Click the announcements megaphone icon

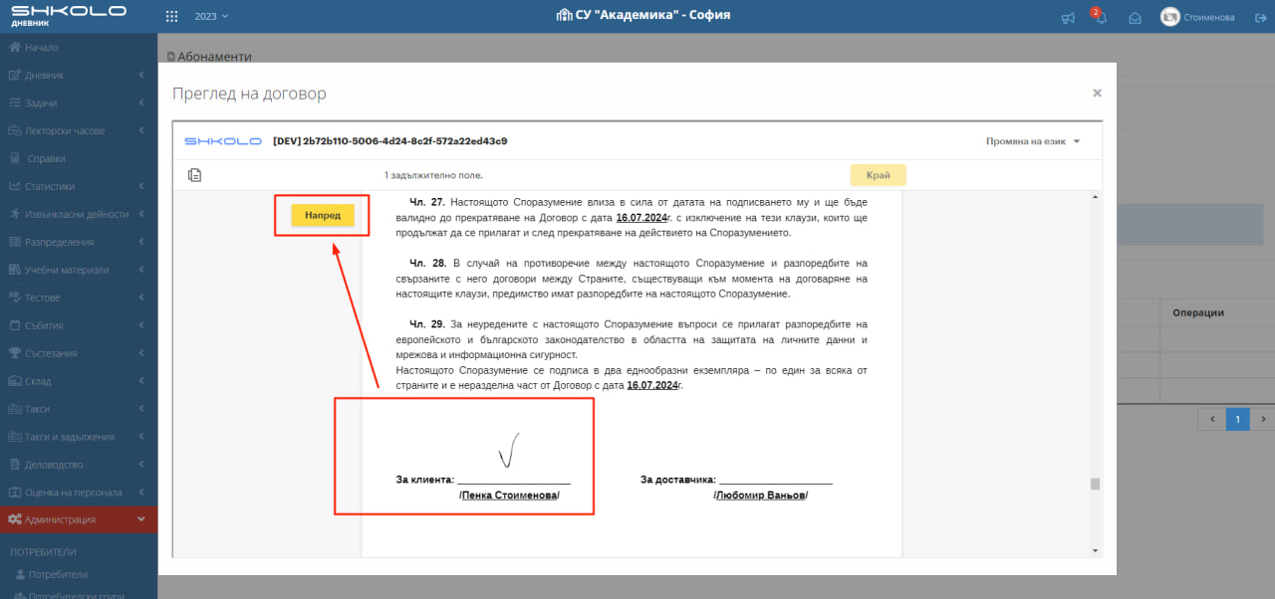tap(1068, 18)
